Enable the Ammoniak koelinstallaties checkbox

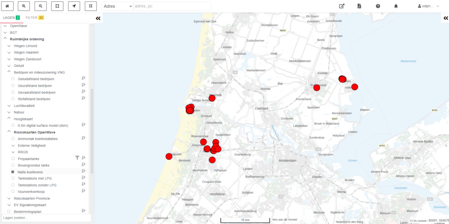tap(13, 139)
